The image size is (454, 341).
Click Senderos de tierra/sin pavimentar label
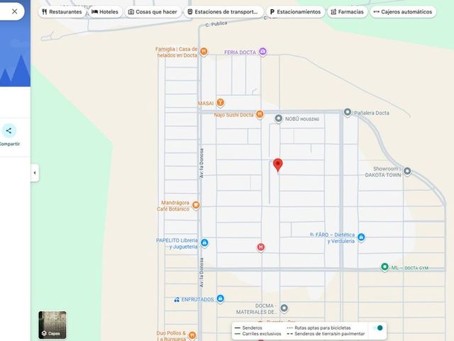coord(329,334)
